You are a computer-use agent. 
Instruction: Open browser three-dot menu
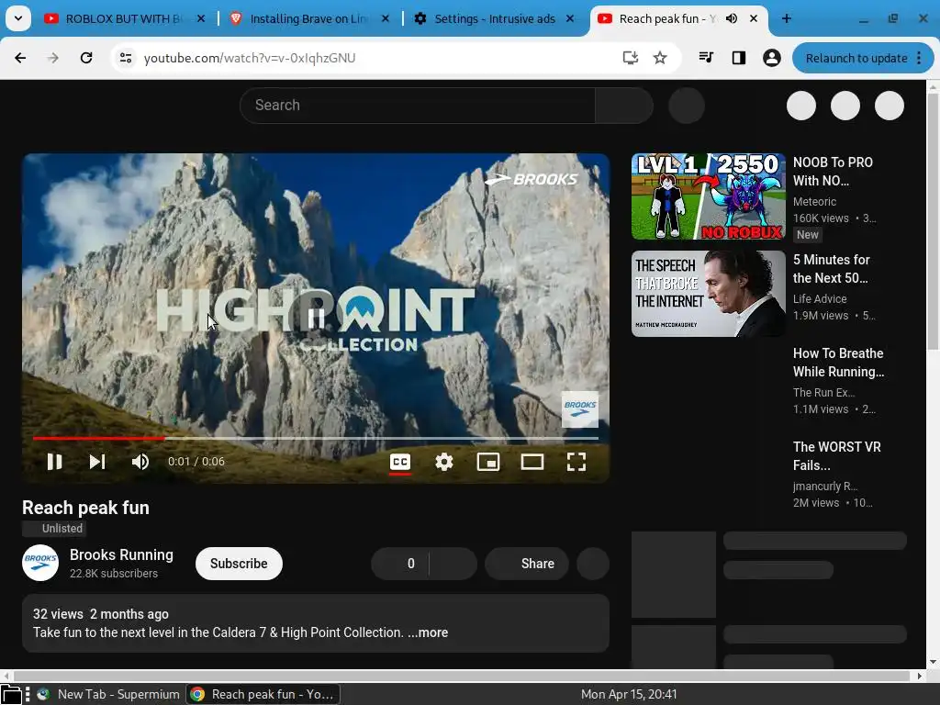pos(919,58)
